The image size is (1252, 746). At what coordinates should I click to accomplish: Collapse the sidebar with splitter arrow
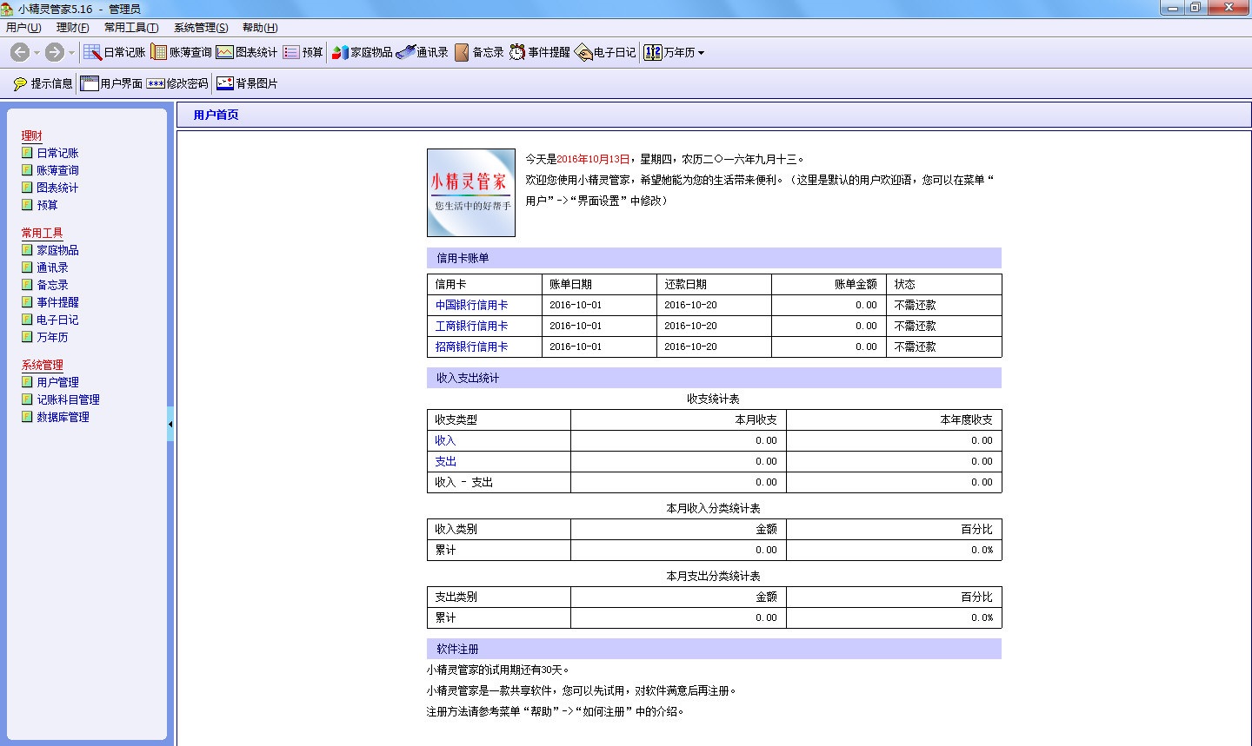(x=170, y=424)
